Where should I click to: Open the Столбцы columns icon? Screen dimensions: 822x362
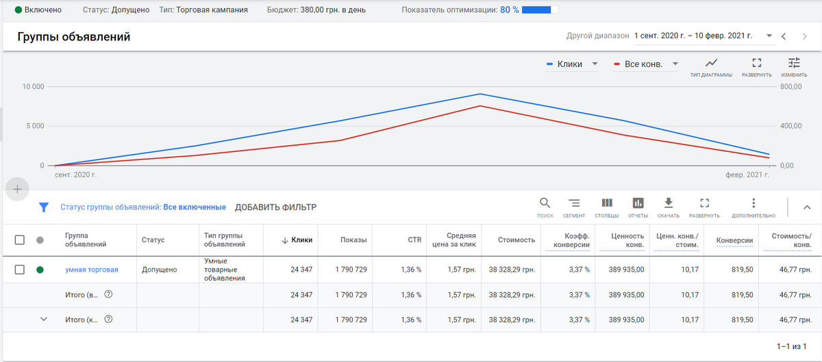click(x=606, y=203)
